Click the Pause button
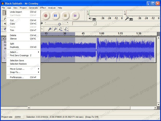 coord(55,16)
